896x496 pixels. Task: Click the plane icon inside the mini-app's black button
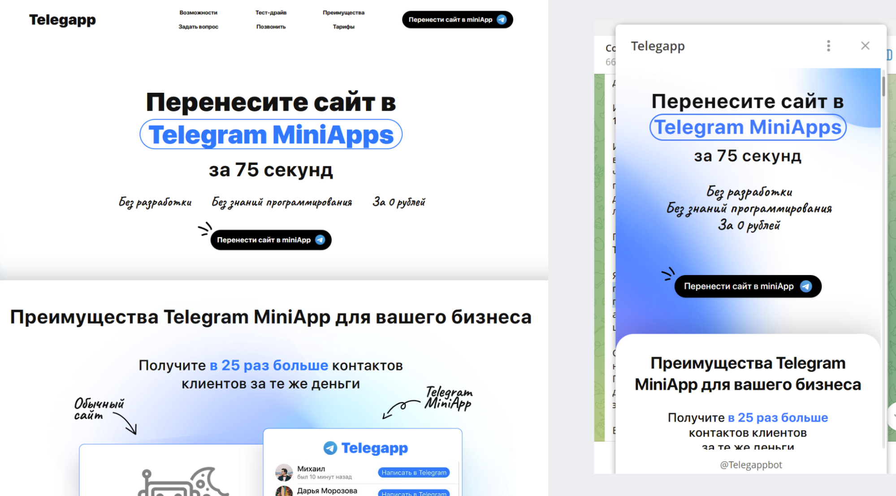point(805,286)
